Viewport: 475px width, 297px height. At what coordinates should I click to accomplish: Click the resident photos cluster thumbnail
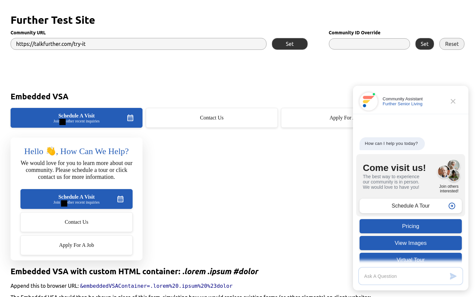tap(449, 171)
